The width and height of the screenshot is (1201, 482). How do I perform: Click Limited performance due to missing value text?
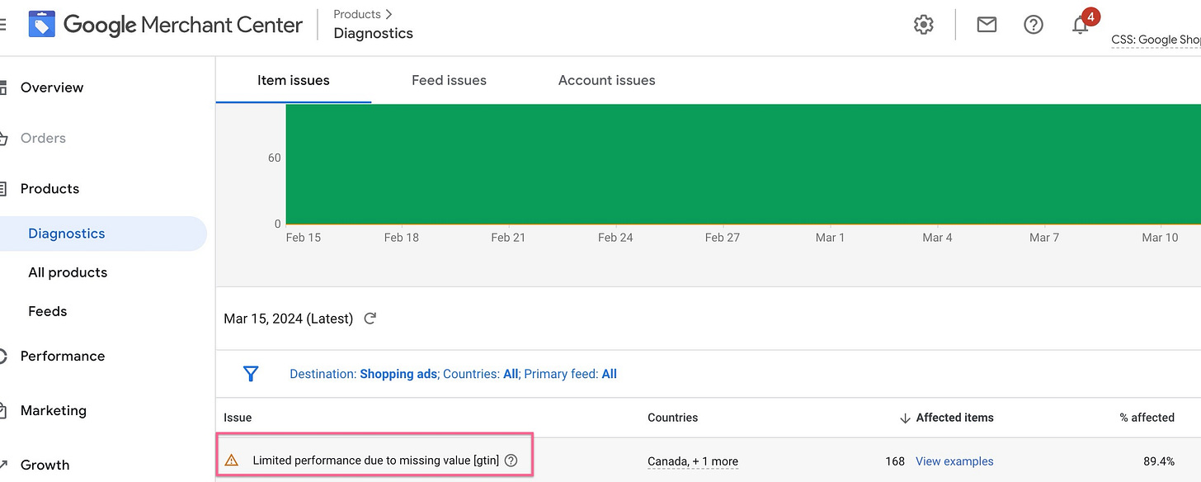(x=375, y=461)
